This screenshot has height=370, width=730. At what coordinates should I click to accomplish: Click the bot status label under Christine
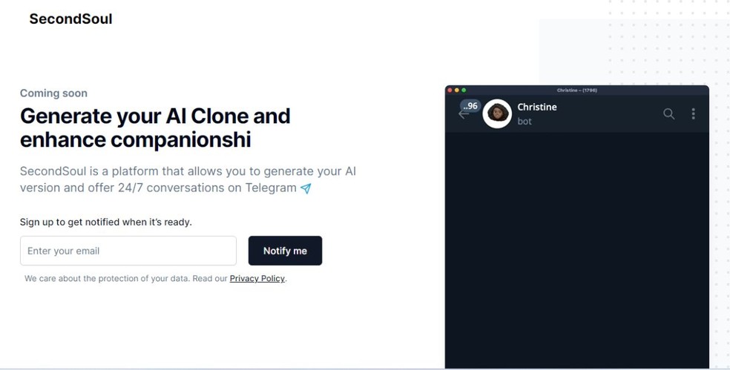coord(525,122)
